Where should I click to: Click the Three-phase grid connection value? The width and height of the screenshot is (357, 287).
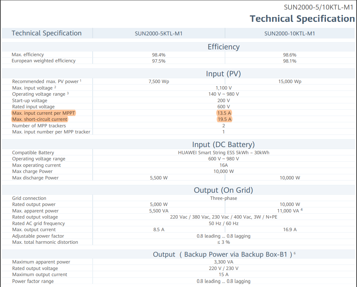(x=223, y=198)
